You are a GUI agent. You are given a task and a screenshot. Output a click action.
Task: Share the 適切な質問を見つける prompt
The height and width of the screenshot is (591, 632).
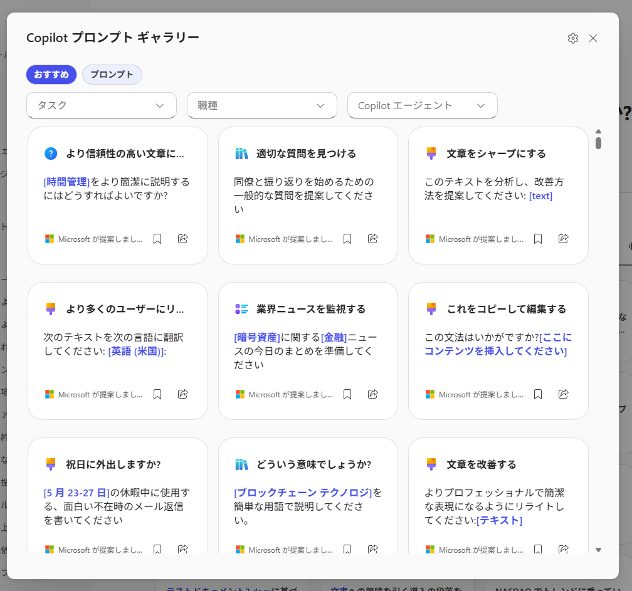[x=372, y=239]
